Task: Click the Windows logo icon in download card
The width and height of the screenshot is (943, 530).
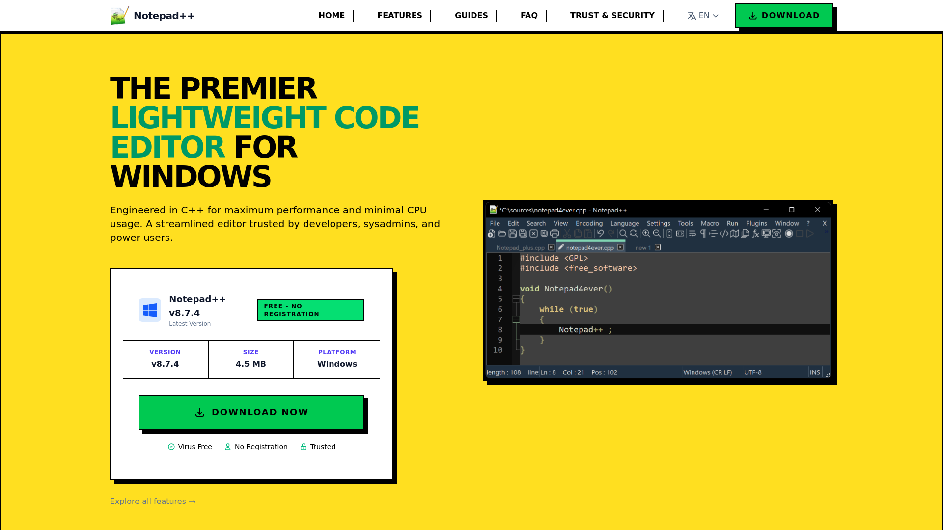Action: 150,310
